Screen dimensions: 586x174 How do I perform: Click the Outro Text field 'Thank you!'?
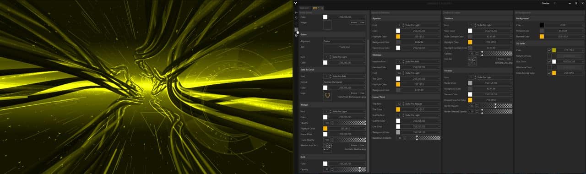pos(344,49)
